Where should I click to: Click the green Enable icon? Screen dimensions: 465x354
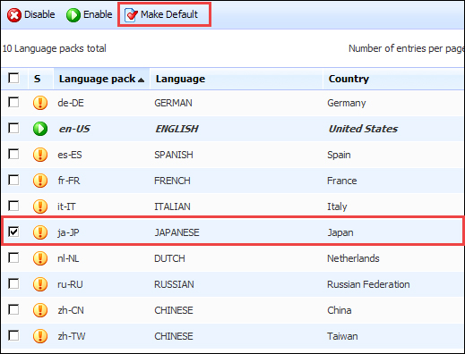[73, 15]
